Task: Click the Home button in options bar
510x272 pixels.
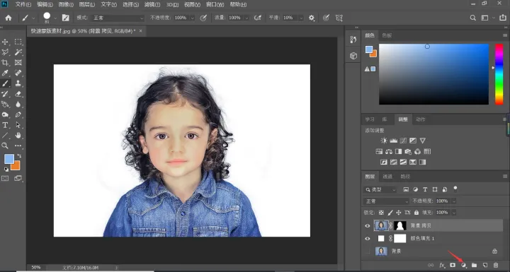Action: (8, 18)
